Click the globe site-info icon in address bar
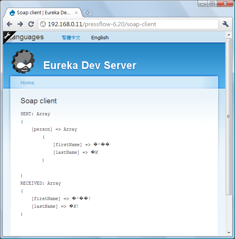This screenshot has height=239, width=235. pos(43,24)
